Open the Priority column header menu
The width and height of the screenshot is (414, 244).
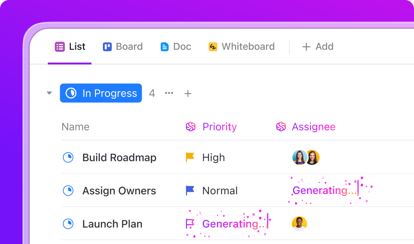[219, 127]
